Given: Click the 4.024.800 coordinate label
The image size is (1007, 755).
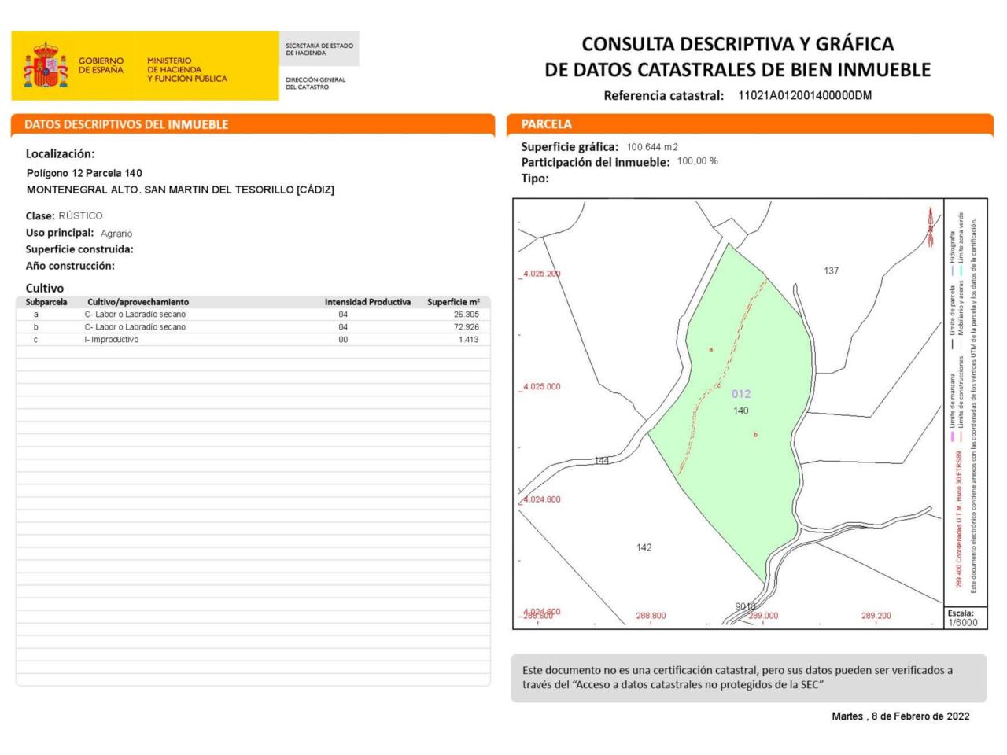Looking at the screenshot, I should 542,499.
